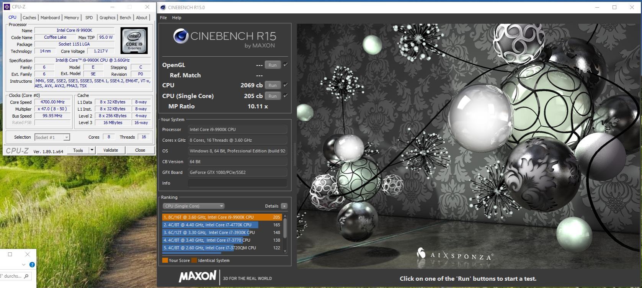Open the Help menu in Cinebench

pyautogui.click(x=177, y=18)
